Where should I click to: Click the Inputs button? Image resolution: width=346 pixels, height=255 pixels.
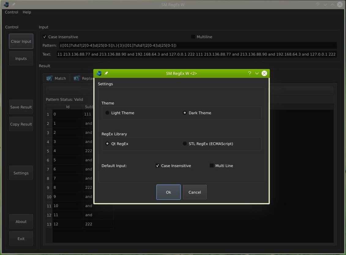[x=21, y=59]
